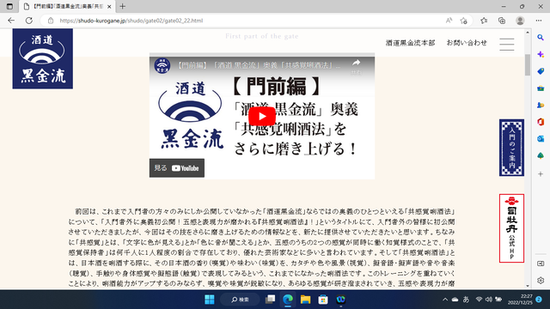This screenshot has width=550, height=309.
Task: Open the browser profile avatar
Action: point(520,21)
